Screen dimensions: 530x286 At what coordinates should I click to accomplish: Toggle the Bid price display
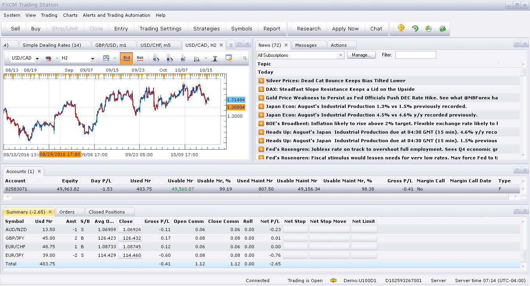pyautogui.click(x=127, y=58)
